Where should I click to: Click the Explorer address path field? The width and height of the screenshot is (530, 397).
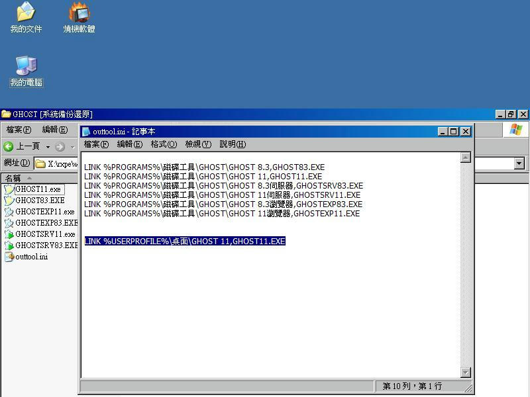tap(62, 164)
